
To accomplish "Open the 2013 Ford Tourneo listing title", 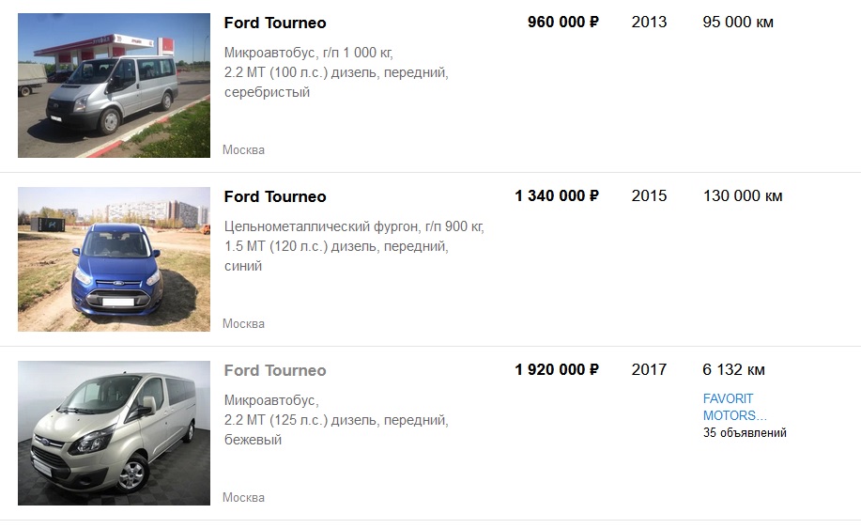I will [x=275, y=23].
